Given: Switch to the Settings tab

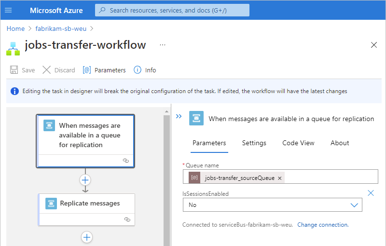Looking at the screenshot, I should point(254,143).
